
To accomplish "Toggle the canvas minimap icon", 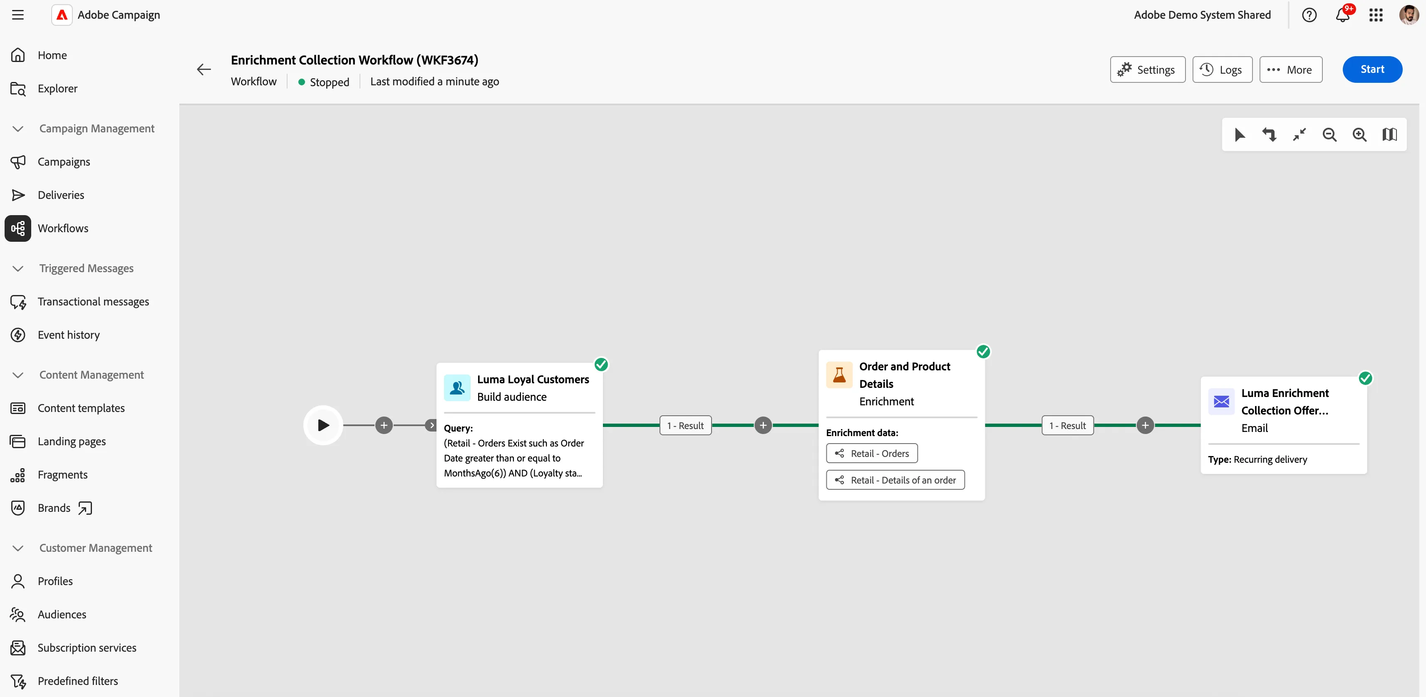I will (x=1389, y=134).
